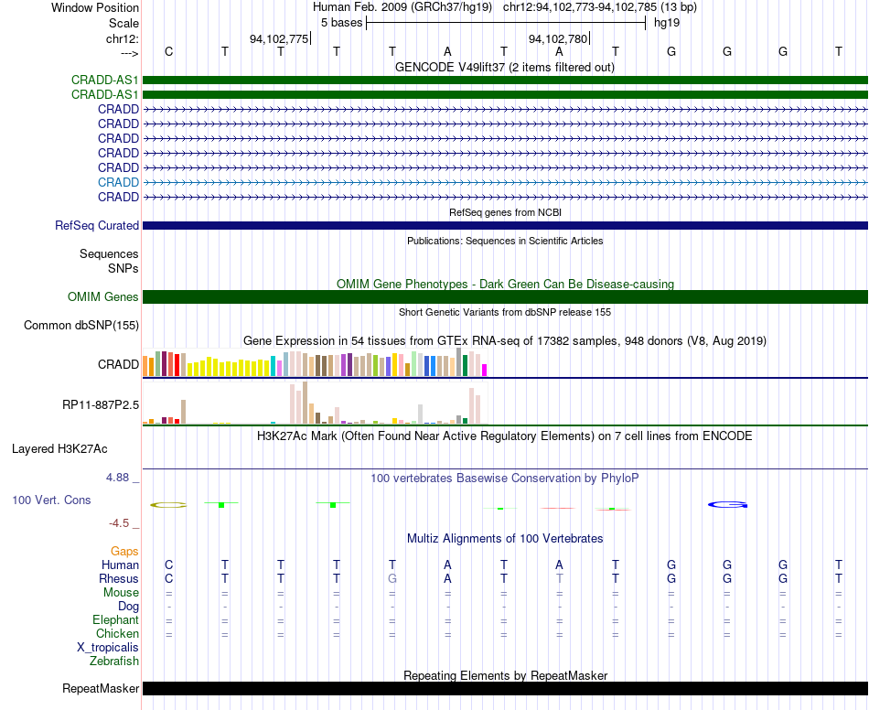Select the Mouse species label

coord(121,593)
